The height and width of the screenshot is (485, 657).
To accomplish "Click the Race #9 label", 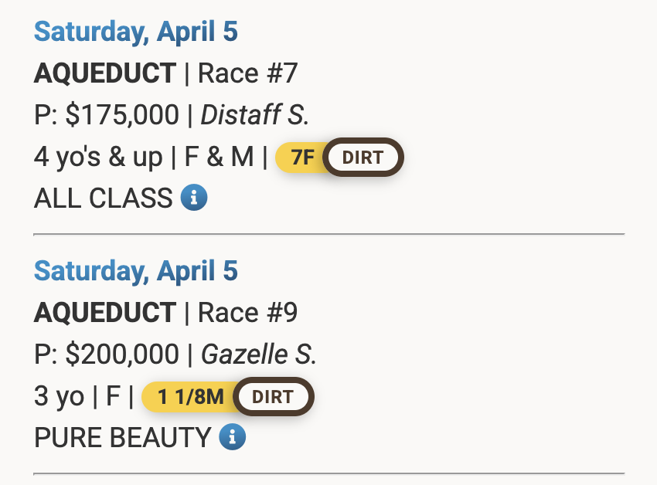I will 247,313.
